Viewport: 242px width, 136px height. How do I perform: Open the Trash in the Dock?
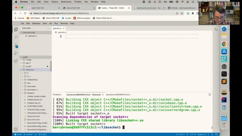coord(224,126)
